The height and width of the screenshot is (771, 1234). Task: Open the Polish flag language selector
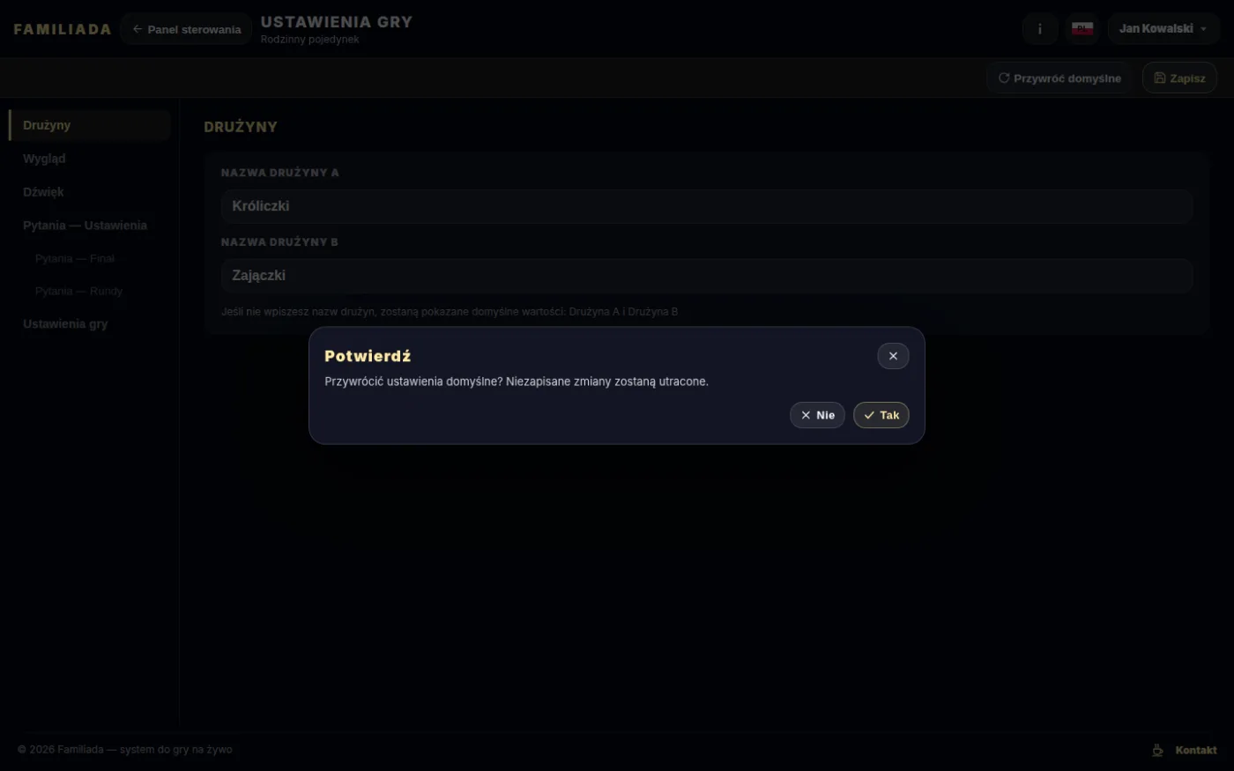click(x=1082, y=29)
